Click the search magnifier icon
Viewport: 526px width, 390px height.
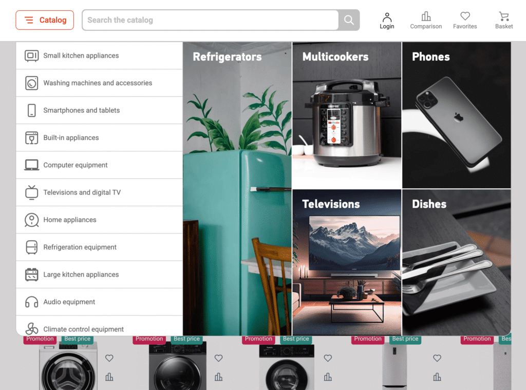point(349,20)
